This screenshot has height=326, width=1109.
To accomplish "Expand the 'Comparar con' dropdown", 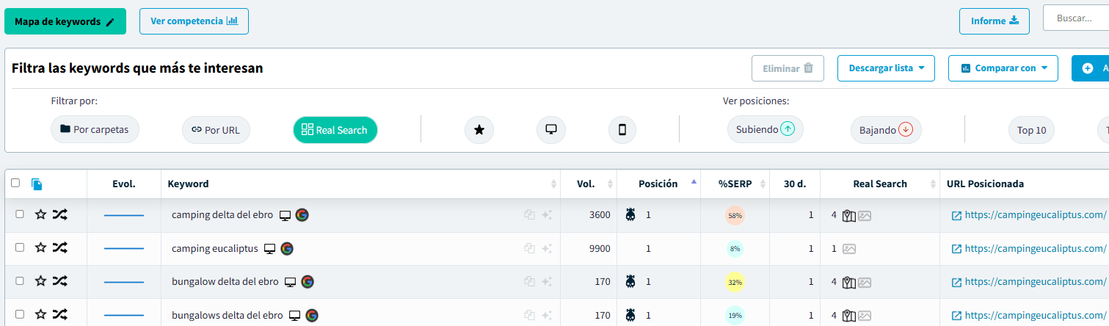I will click(x=1003, y=68).
